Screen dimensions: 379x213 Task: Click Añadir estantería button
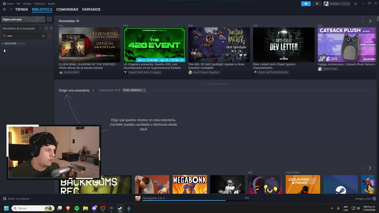(x=216, y=84)
